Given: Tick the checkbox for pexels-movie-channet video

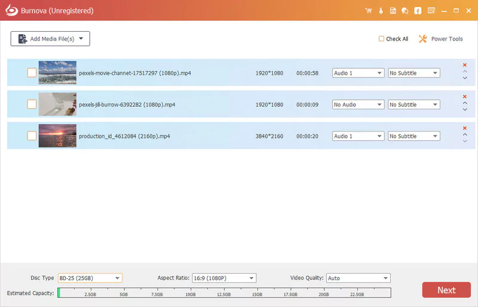Looking at the screenshot, I should coord(32,73).
